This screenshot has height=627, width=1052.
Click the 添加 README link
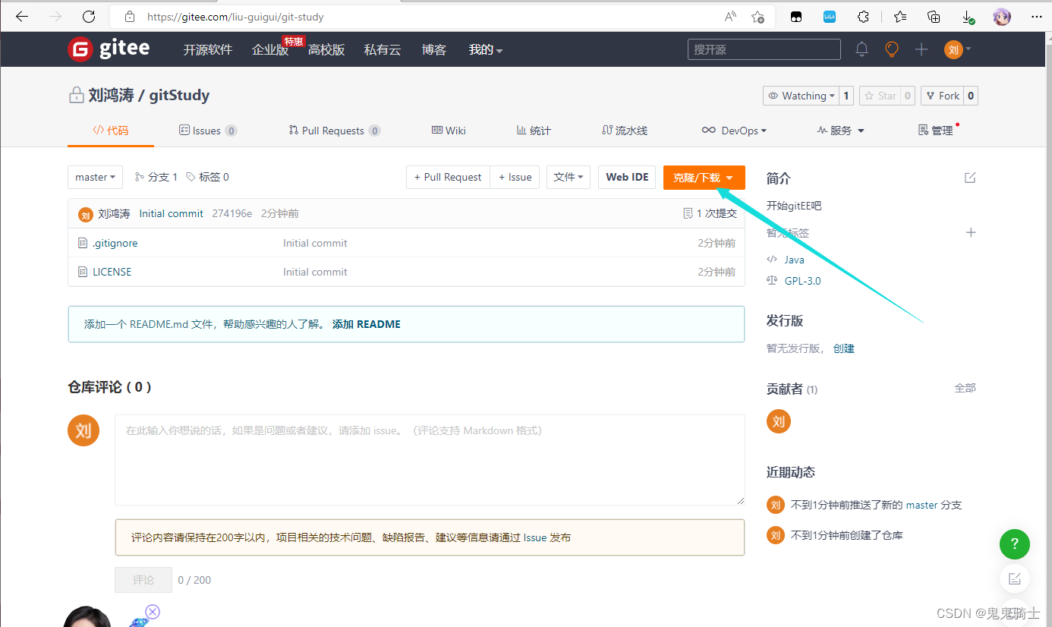(367, 324)
